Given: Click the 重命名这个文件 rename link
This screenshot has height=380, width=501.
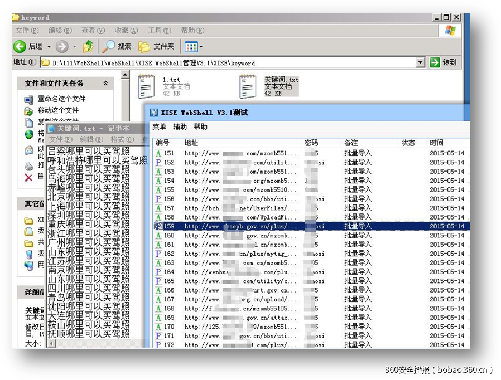Looking at the screenshot, I should 61,99.
